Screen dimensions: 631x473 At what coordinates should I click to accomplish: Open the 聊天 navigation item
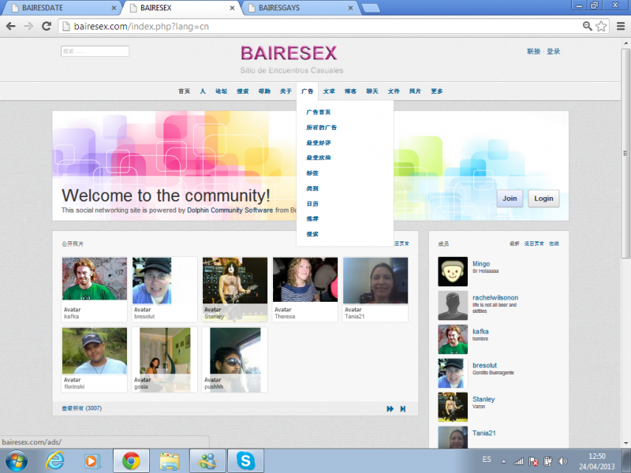372,91
